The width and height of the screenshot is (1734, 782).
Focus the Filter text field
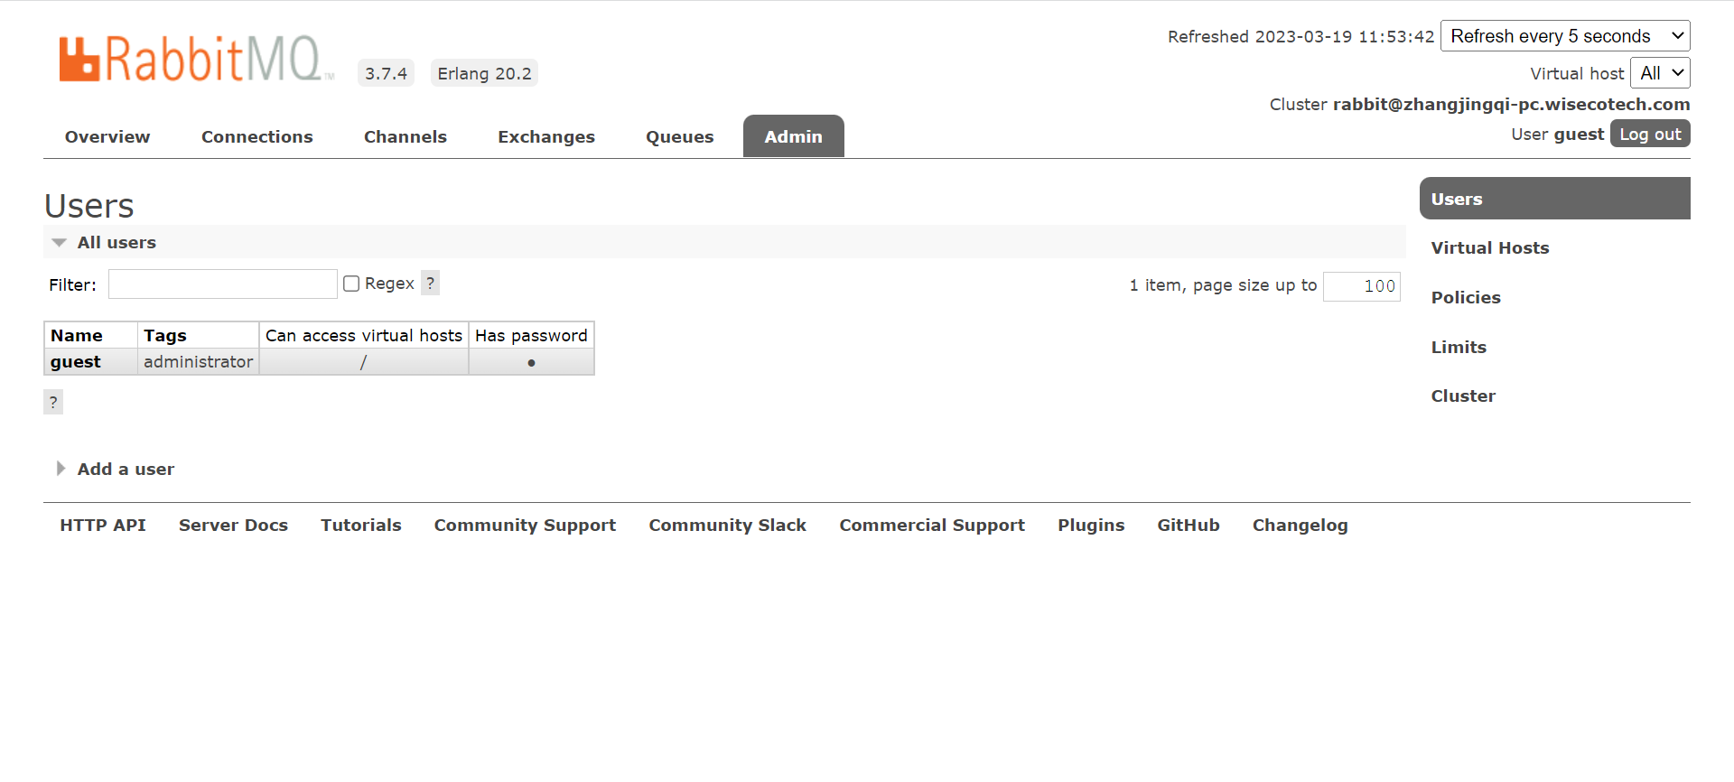click(x=223, y=284)
